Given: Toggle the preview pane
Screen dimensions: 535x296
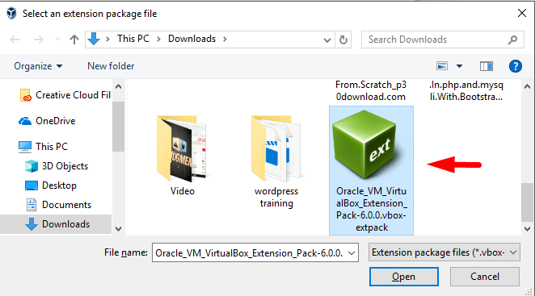Looking at the screenshot, I should coord(487,66).
